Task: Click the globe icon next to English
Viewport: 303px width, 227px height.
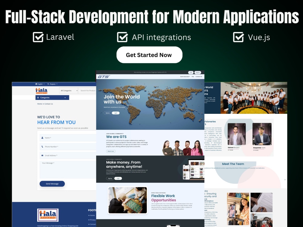Action: point(36,84)
